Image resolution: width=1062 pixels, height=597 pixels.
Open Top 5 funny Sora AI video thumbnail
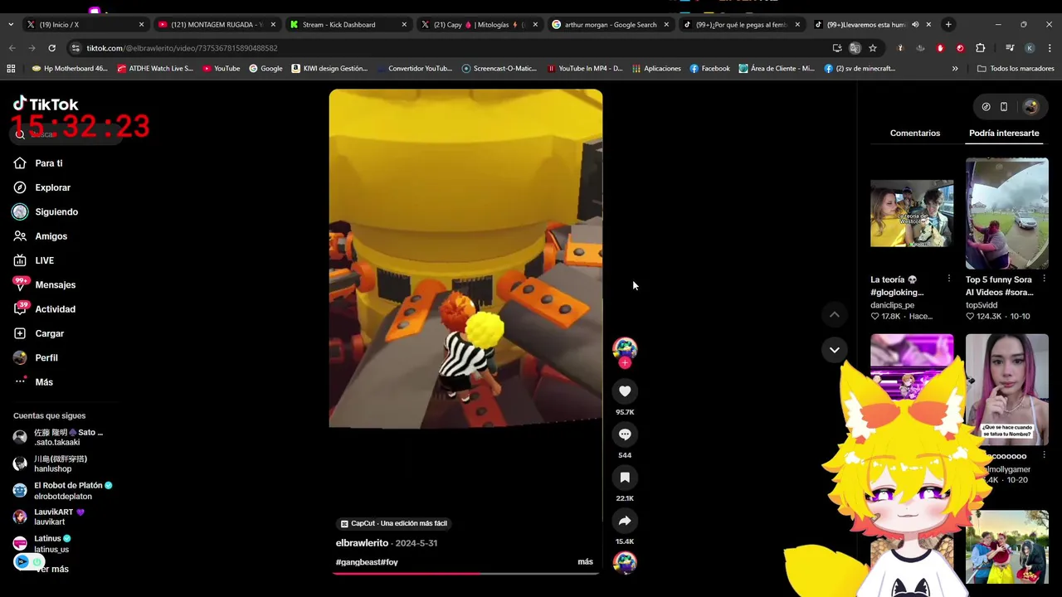[1006, 213]
